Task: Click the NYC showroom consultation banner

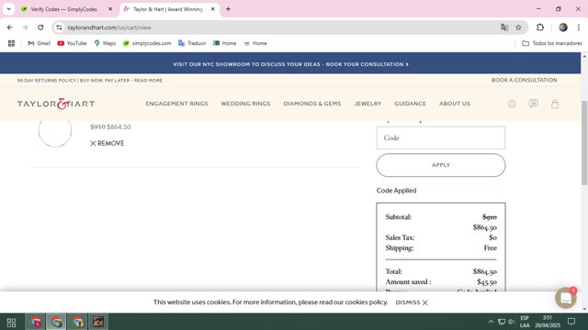Action: (290, 64)
